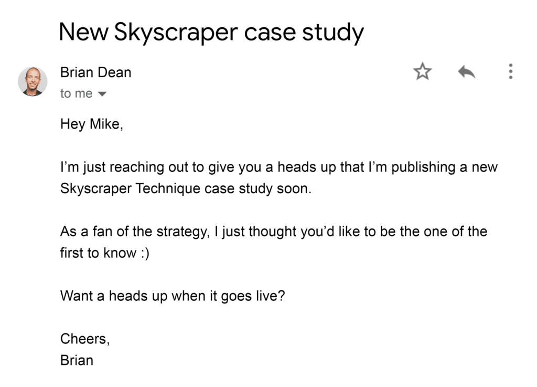Click the "Cheers," sign-off line
Image resolution: width=537 pixels, height=387 pixels.
pos(85,339)
